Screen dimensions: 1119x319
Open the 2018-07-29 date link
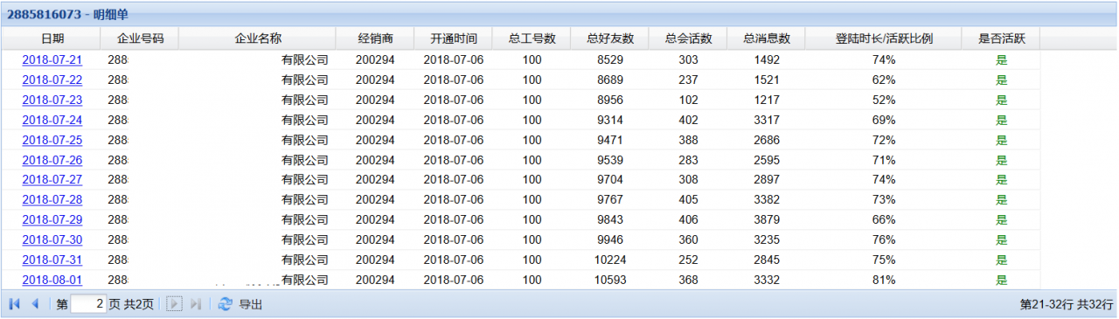pyautogui.click(x=52, y=219)
